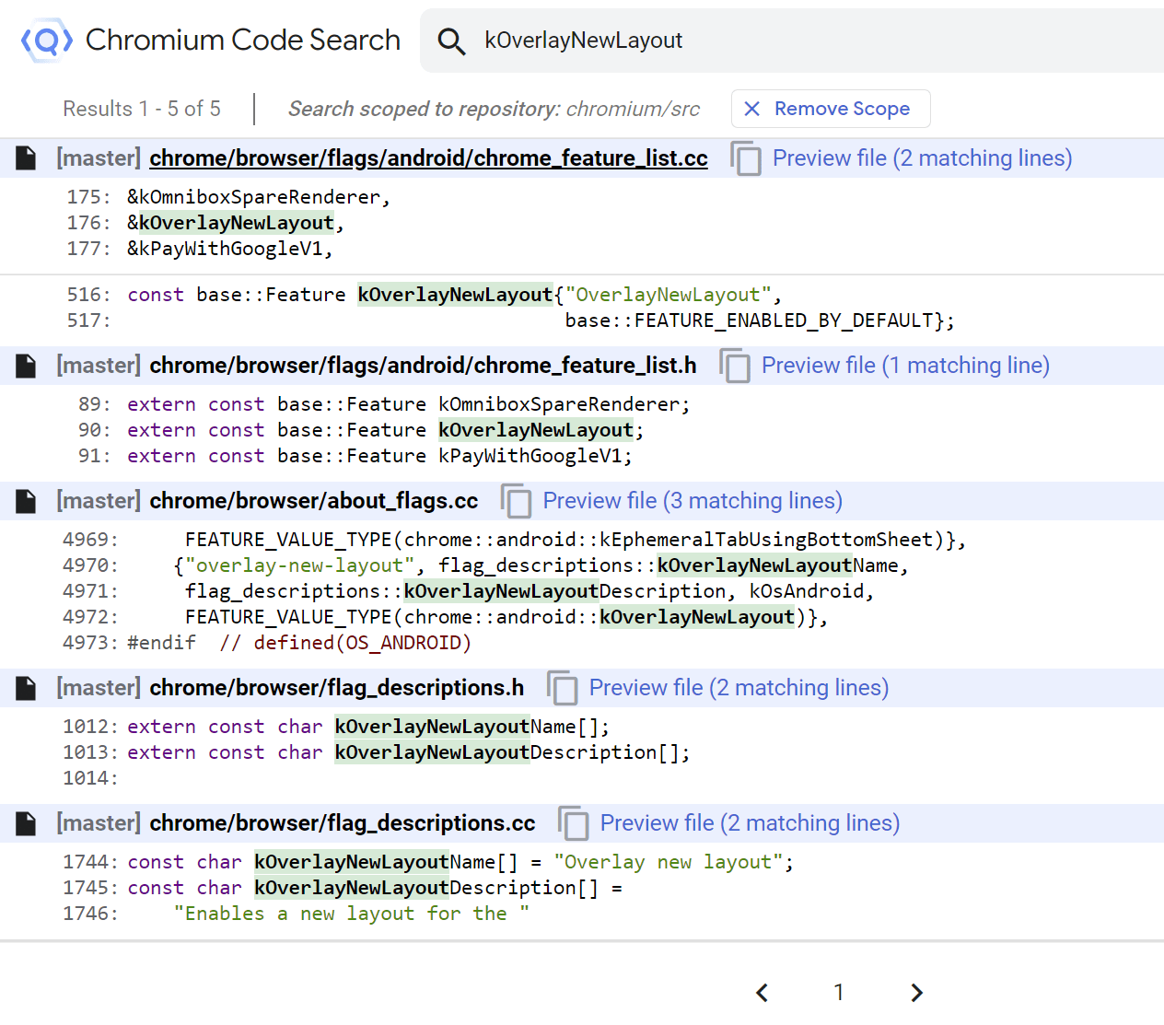This screenshot has height=1025, width=1164.
Task: Open Preview file (3 matching lines) link
Action: [x=693, y=501]
